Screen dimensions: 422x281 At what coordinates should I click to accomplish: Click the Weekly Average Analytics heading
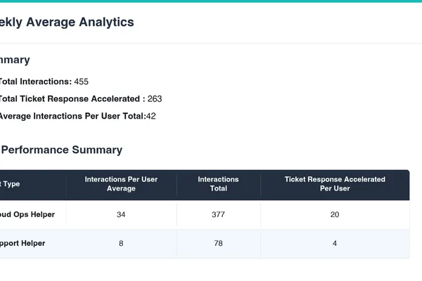click(67, 22)
